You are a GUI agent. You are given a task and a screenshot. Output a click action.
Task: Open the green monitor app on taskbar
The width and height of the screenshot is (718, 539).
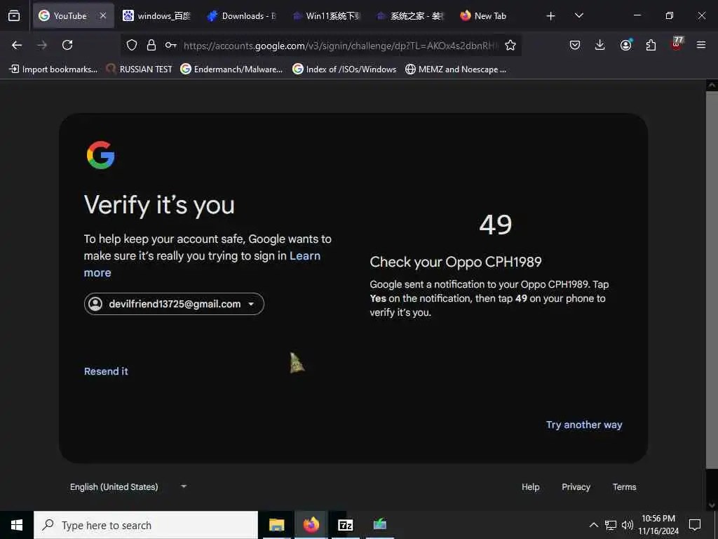coord(379,525)
